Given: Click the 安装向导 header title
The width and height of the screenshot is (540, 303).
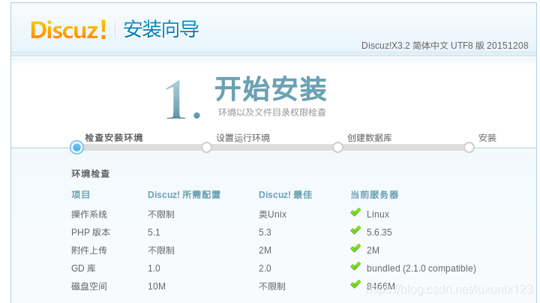Looking at the screenshot, I should coord(161,29).
